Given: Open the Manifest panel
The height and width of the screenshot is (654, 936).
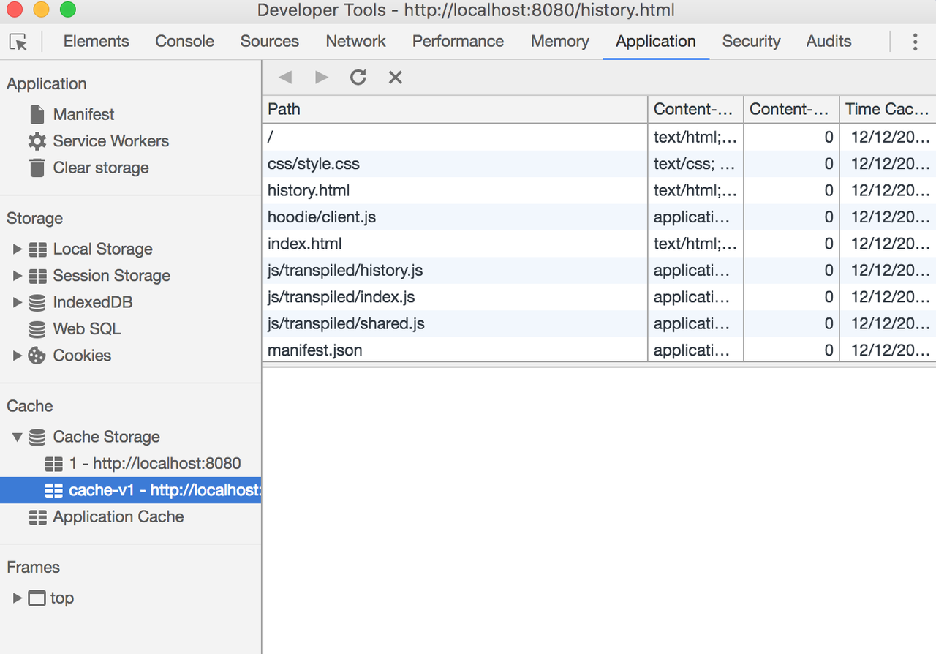Looking at the screenshot, I should pyautogui.click(x=83, y=114).
